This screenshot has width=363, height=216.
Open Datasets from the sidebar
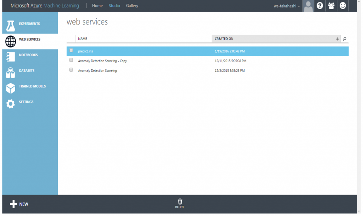tap(30, 73)
